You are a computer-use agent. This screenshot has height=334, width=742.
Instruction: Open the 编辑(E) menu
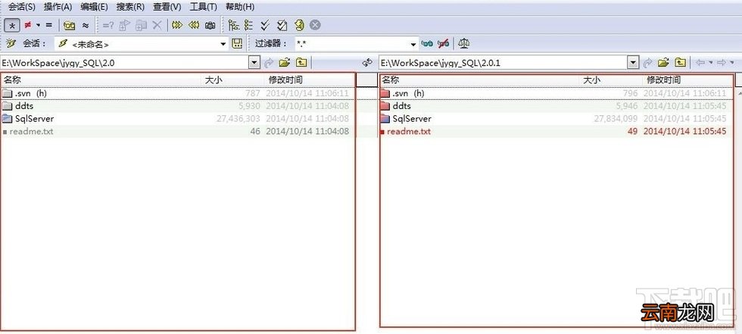pyautogui.click(x=94, y=7)
